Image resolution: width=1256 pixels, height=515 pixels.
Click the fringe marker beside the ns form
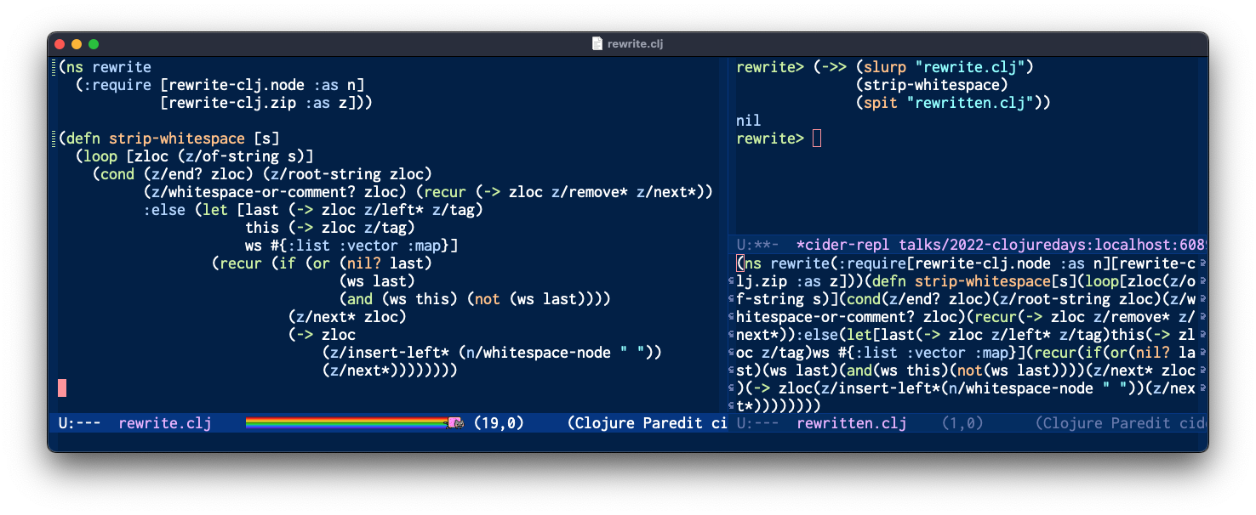[54, 67]
